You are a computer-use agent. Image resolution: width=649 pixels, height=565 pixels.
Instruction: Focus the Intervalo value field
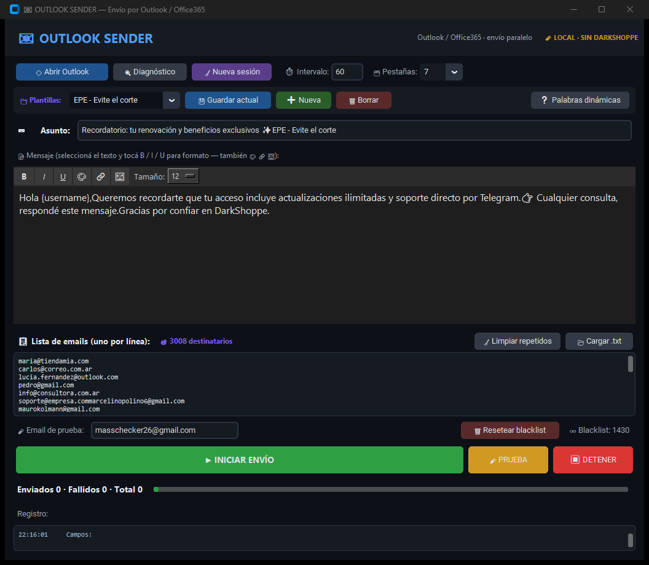tap(347, 72)
